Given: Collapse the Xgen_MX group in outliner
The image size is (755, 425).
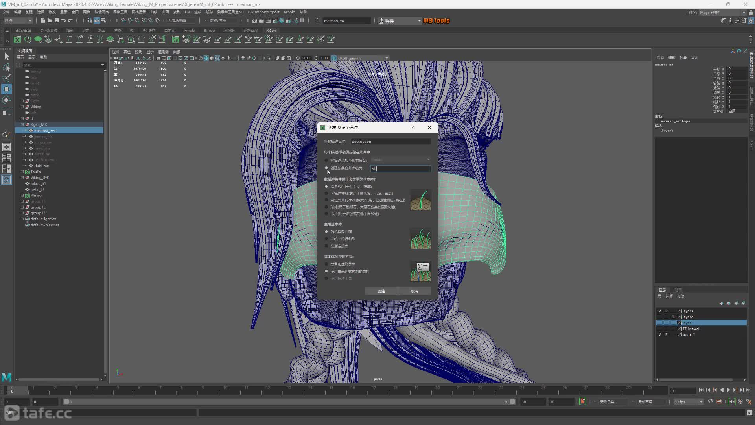Looking at the screenshot, I should 22,124.
